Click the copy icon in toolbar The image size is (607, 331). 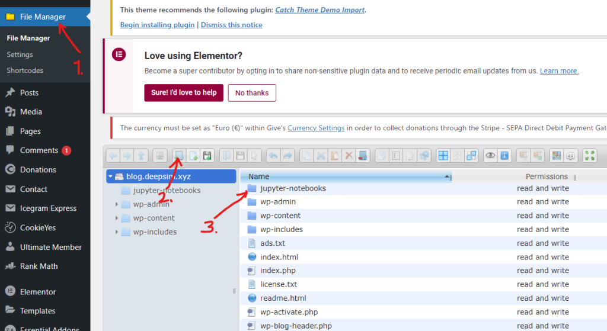point(306,156)
